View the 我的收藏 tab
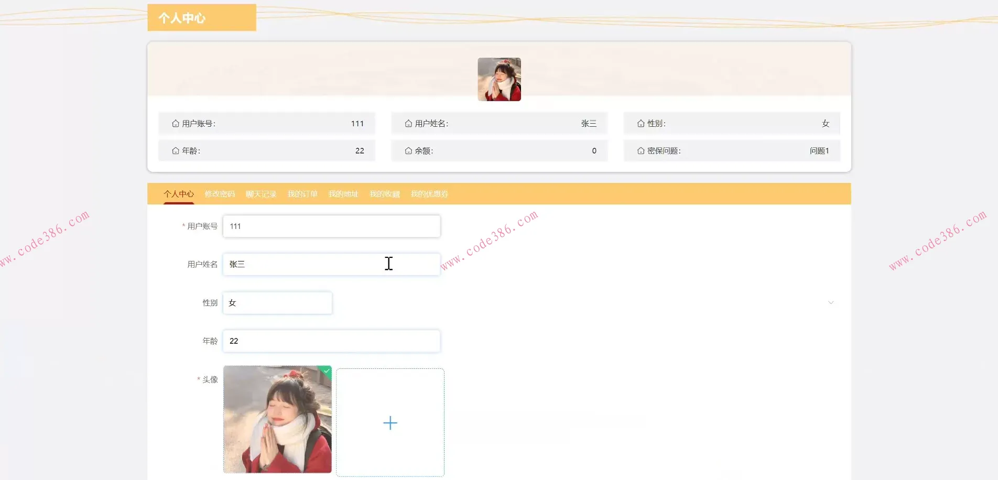Screen dimensions: 998x480 pyautogui.click(x=385, y=194)
